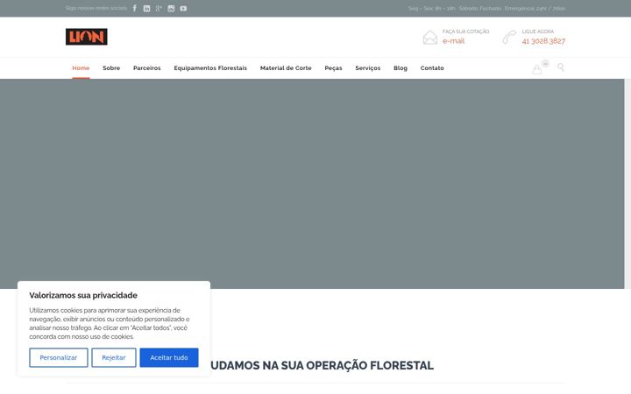Click the Lion logo

87,37
